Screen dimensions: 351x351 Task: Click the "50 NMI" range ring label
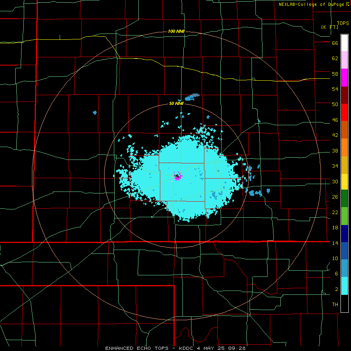click(176, 103)
